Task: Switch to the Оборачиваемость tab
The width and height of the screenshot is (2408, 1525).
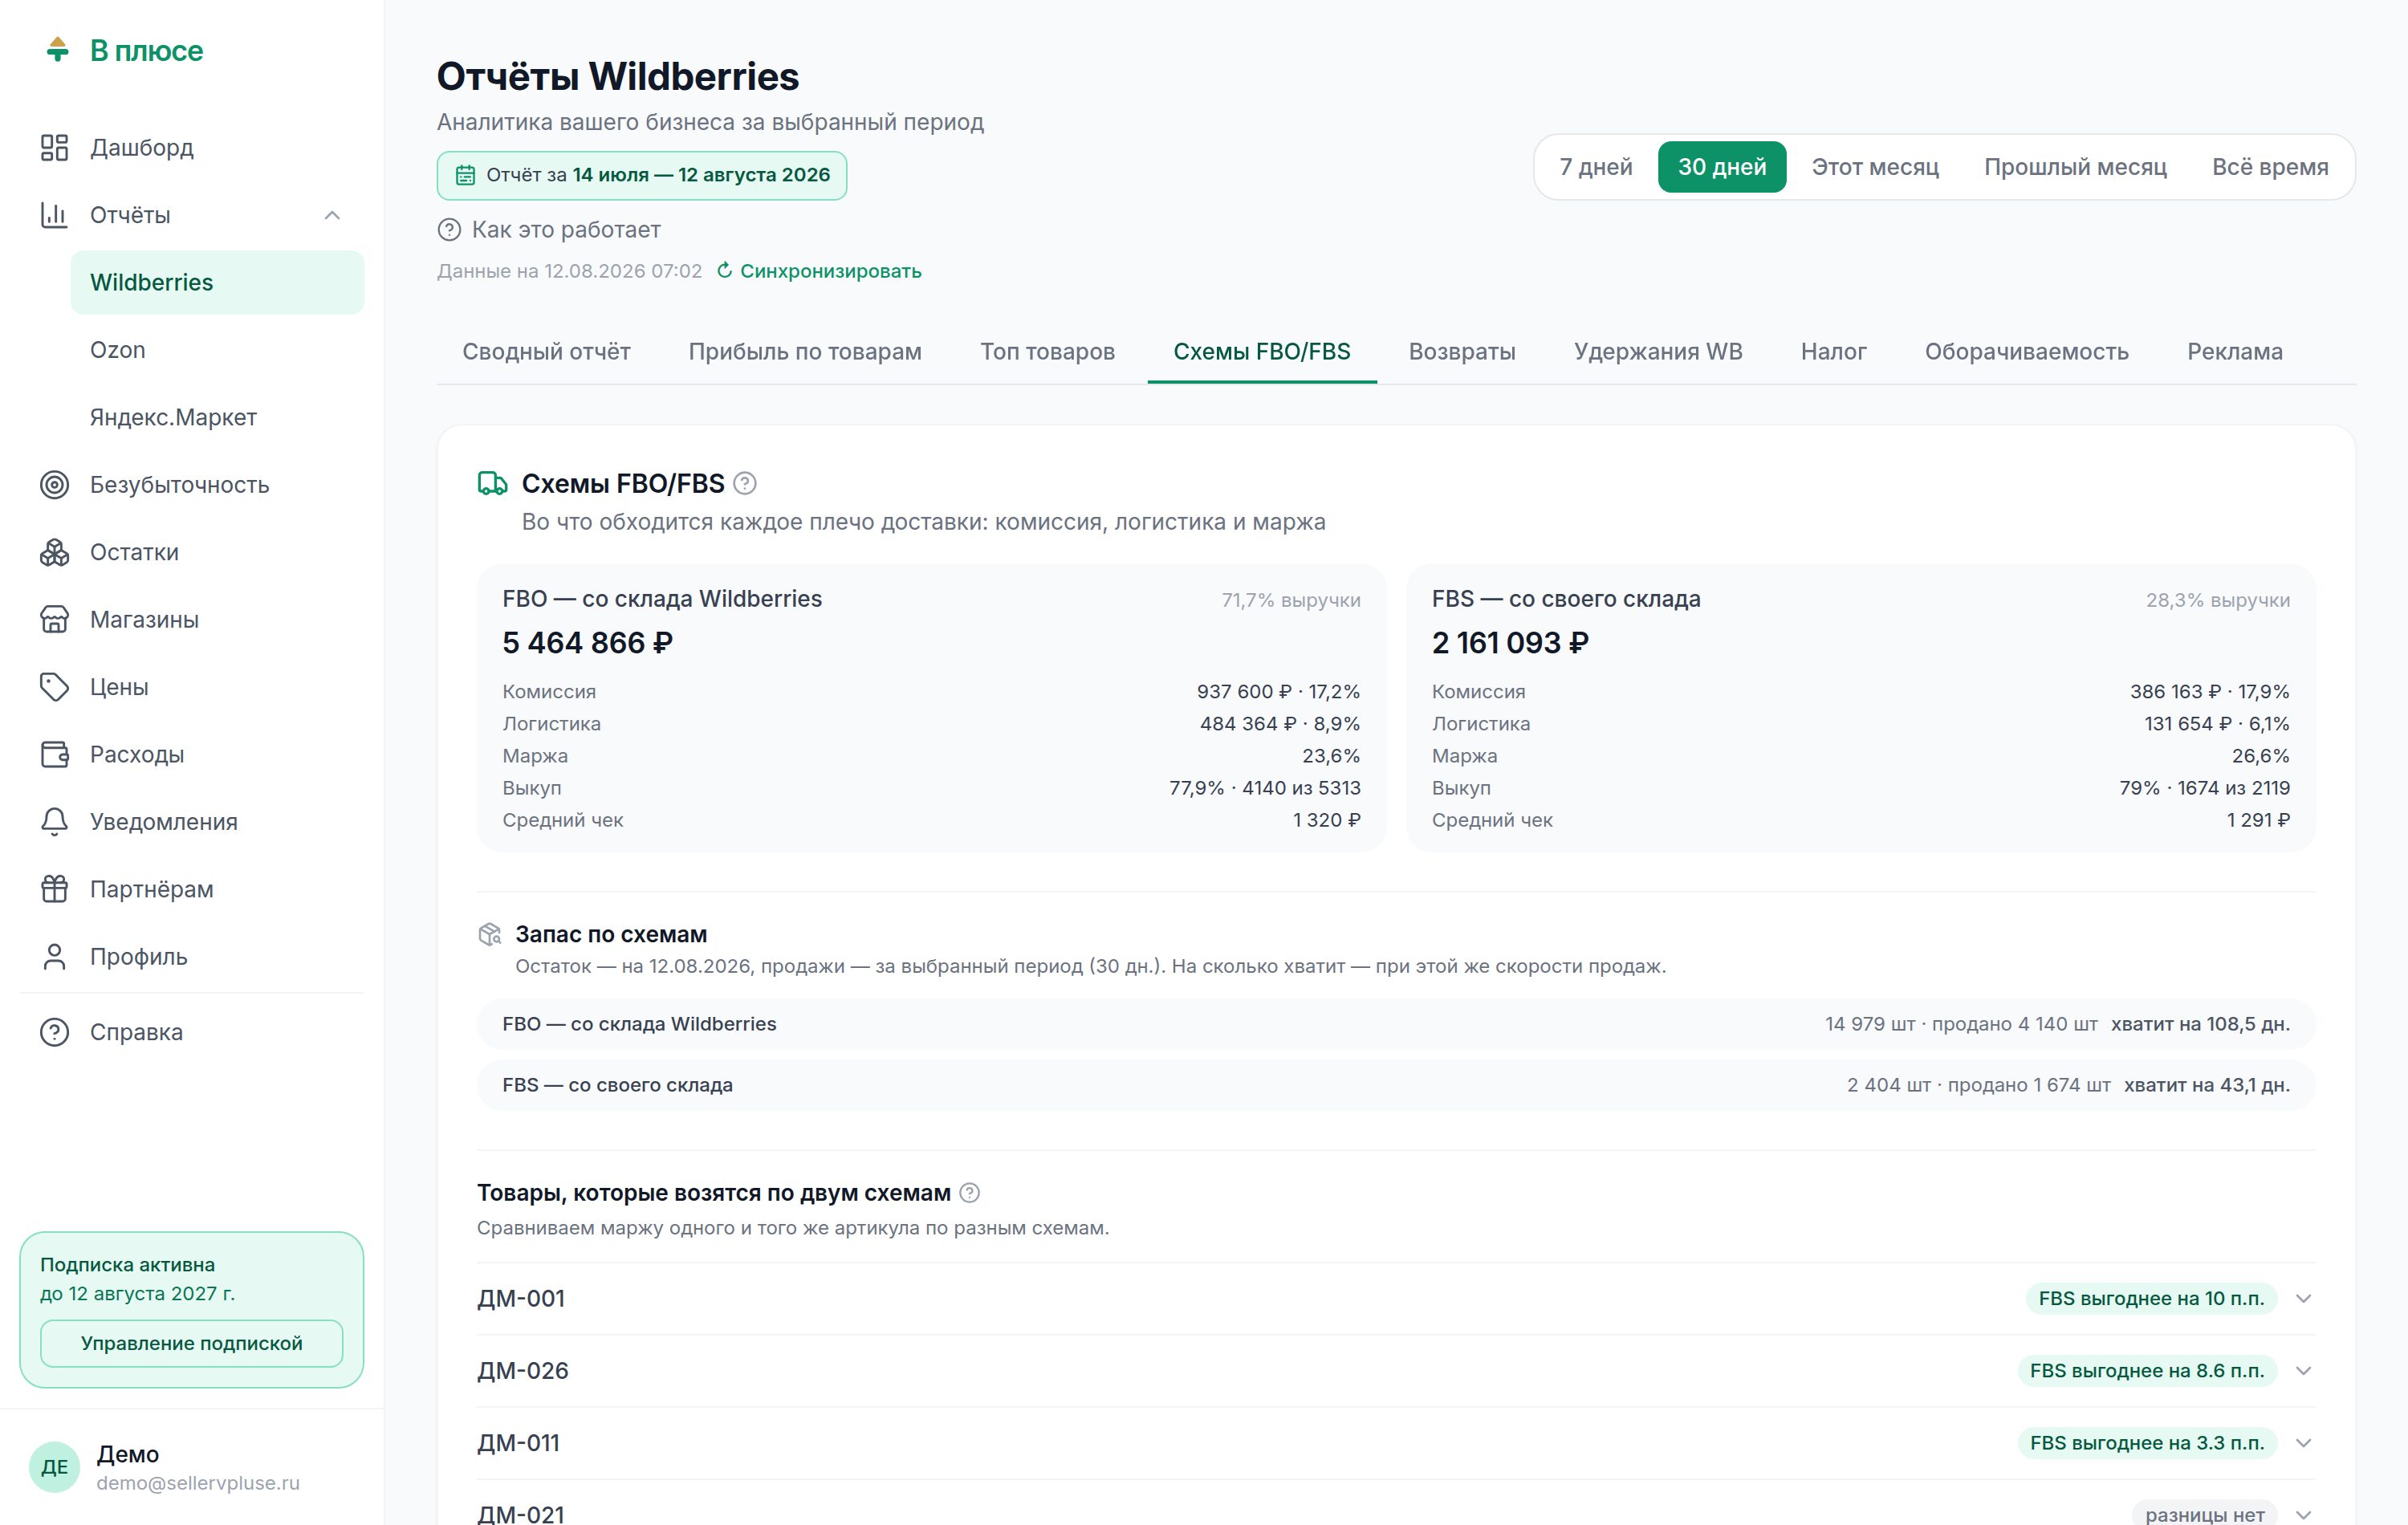Action: (2026, 352)
